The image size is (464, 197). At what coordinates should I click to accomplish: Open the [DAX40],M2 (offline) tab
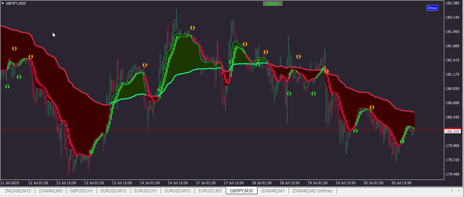point(313,191)
